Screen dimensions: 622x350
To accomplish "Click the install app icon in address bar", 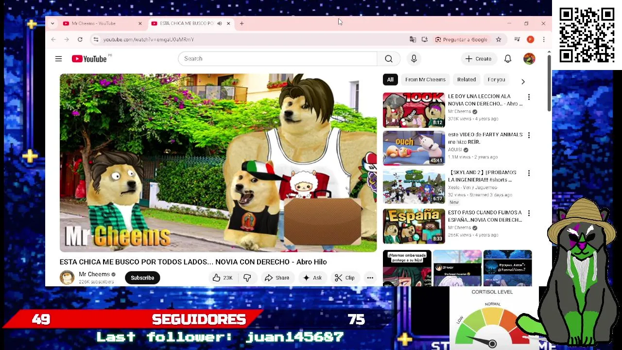I will click(425, 39).
